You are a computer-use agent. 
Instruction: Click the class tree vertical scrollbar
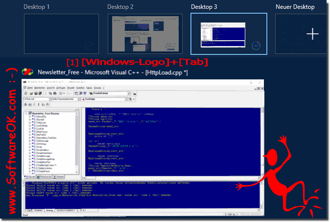tap(76, 143)
